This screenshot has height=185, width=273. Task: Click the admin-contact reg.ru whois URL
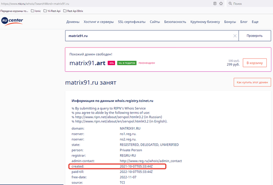pyautogui.click(x=151, y=161)
